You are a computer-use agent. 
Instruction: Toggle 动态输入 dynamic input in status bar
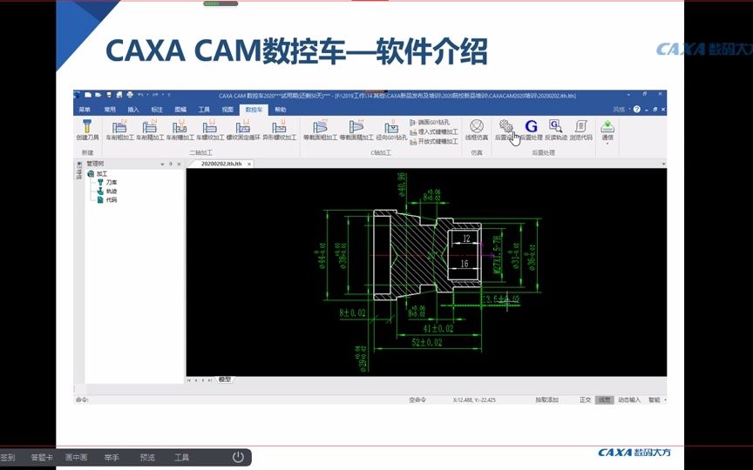point(629,399)
